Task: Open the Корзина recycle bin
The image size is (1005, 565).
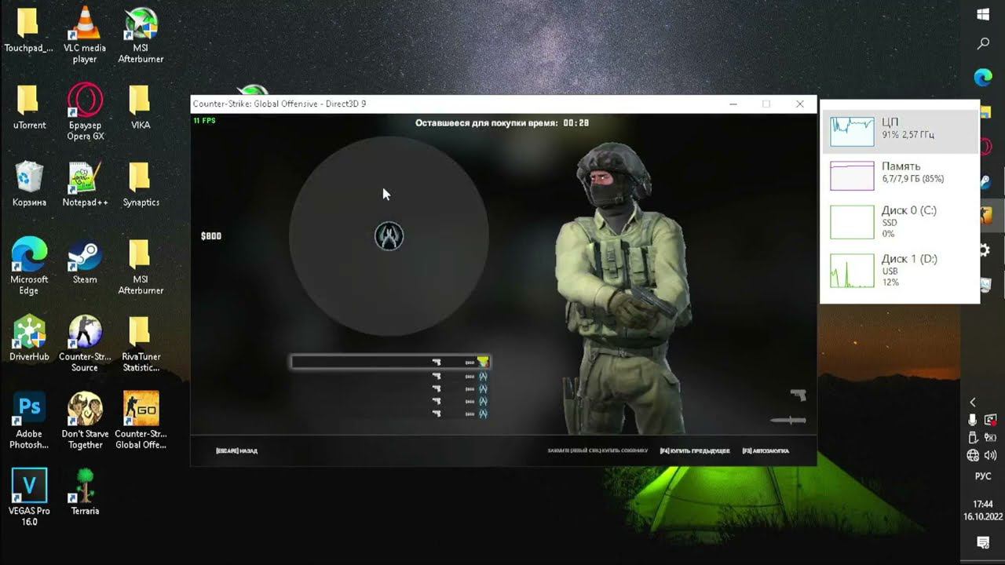Action: click(x=29, y=184)
